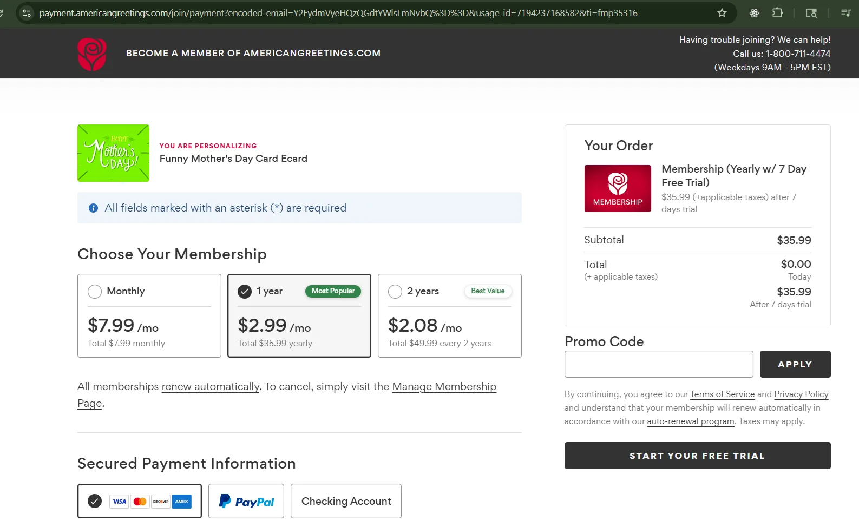Click the renew automatically link
Viewport: 859px width, 527px height.
pos(211,387)
